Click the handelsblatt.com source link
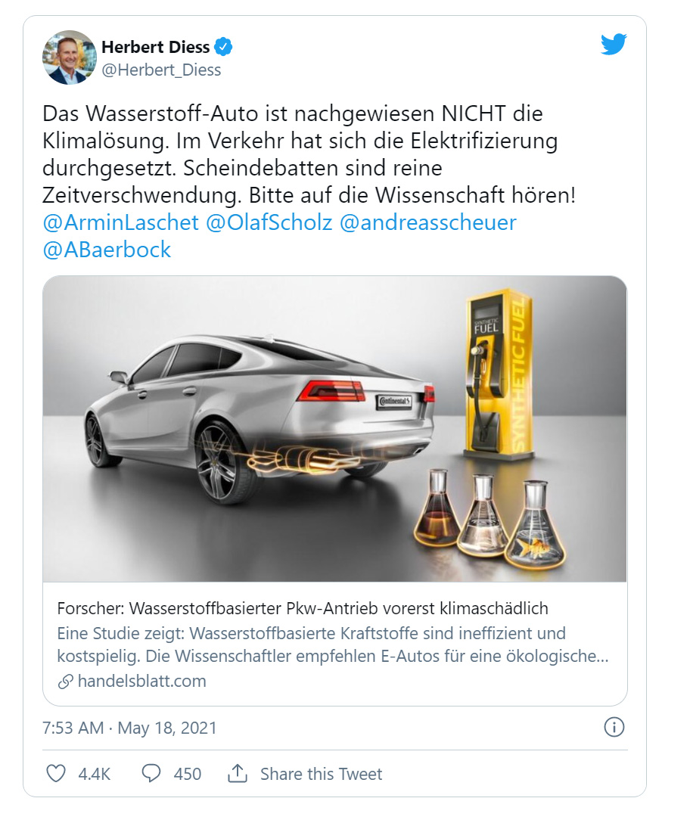The width and height of the screenshot is (690, 823). pyautogui.click(x=141, y=682)
